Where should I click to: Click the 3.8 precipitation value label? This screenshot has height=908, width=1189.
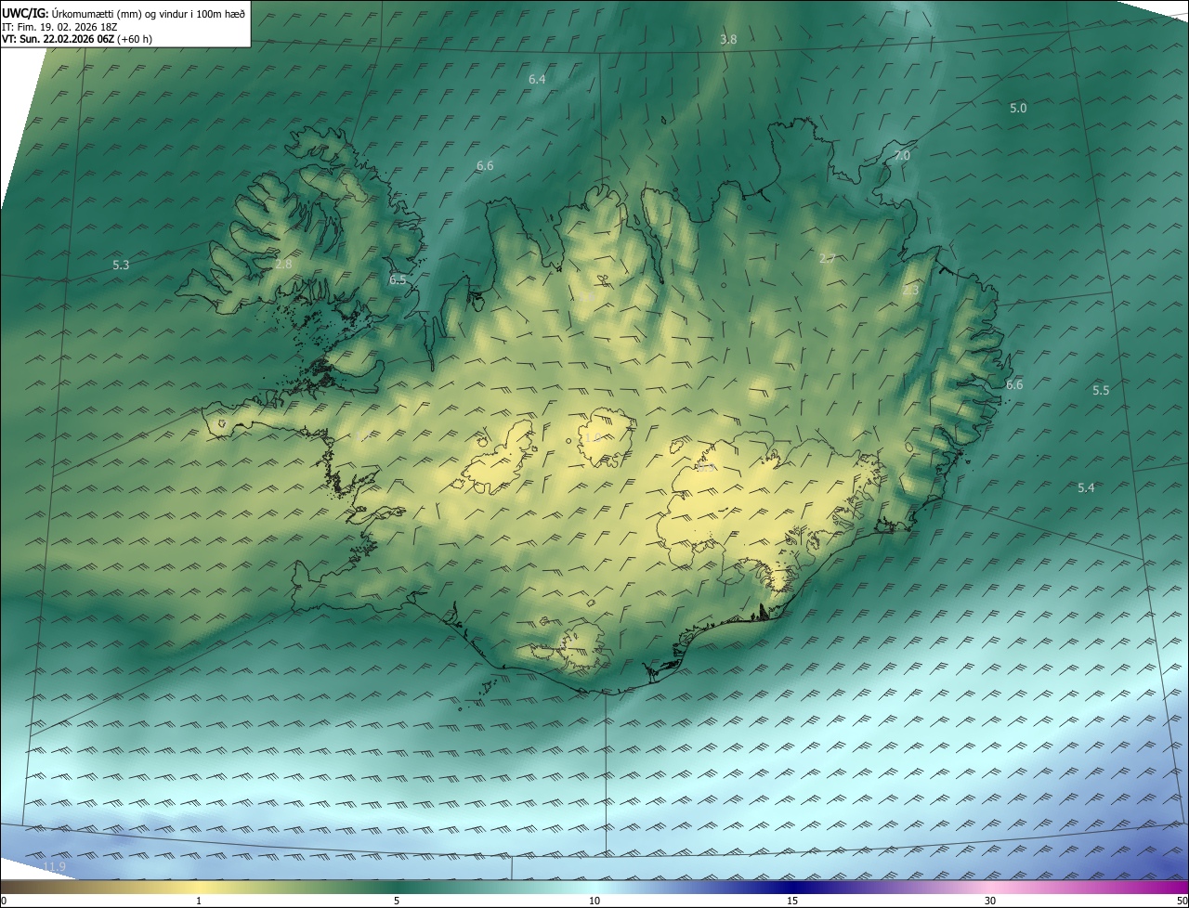728,39
